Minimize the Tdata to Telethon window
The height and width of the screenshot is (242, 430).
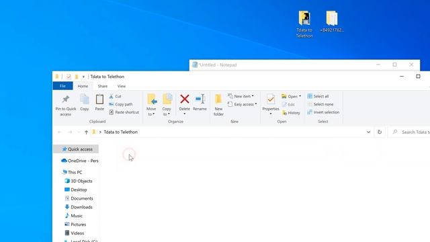[402, 76]
